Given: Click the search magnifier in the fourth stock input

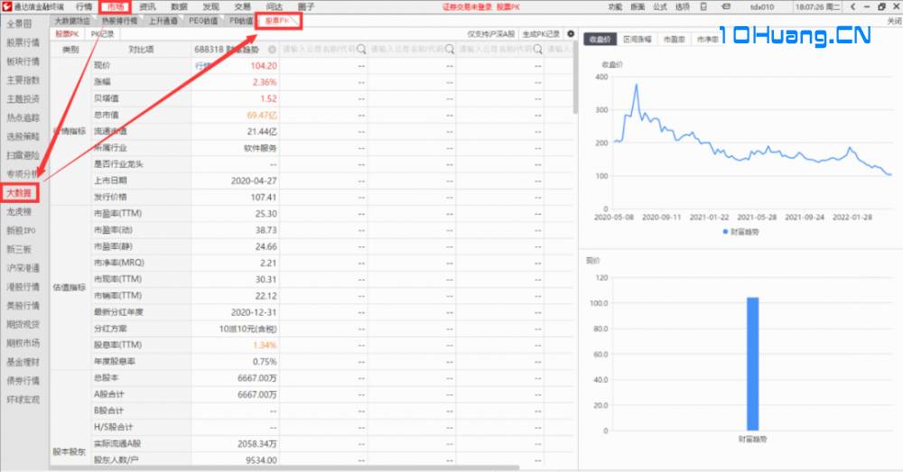Looking at the screenshot, I should point(537,50).
